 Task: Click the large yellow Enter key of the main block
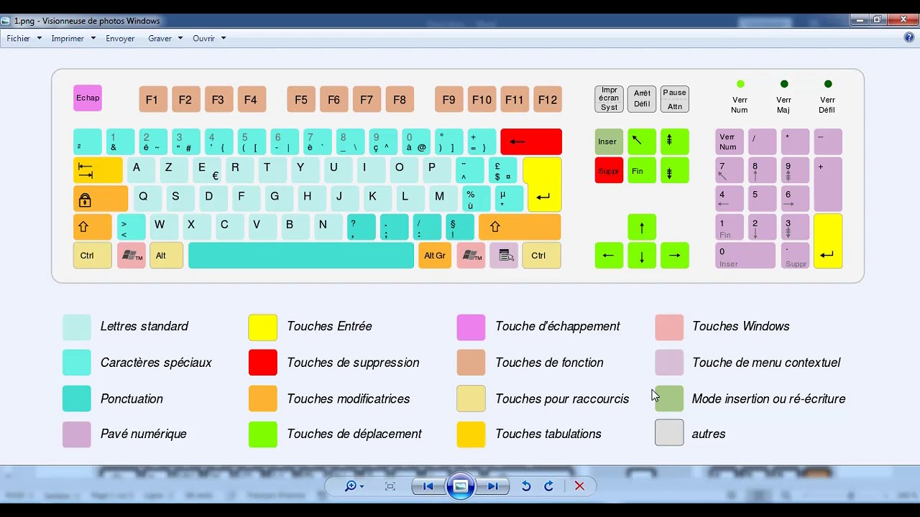[543, 185]
